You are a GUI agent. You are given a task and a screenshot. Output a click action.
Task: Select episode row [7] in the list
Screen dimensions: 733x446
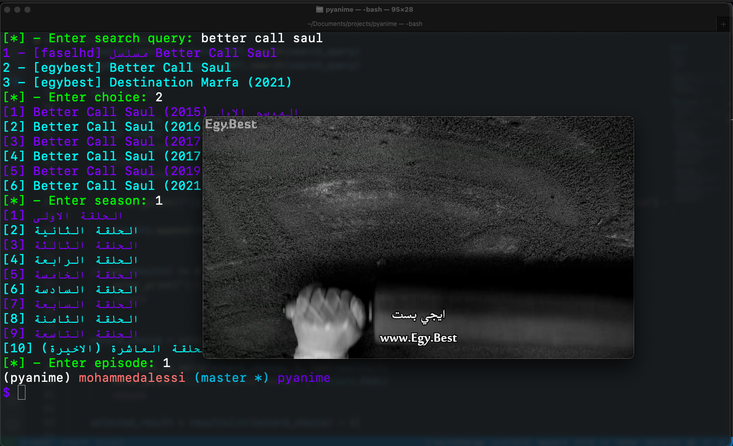point(71,304)
